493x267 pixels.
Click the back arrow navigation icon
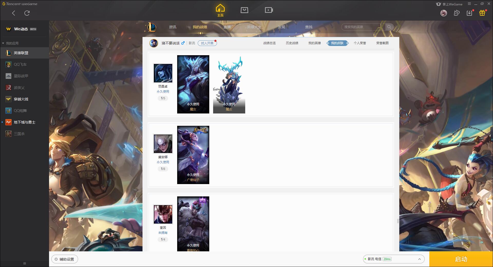14,13
